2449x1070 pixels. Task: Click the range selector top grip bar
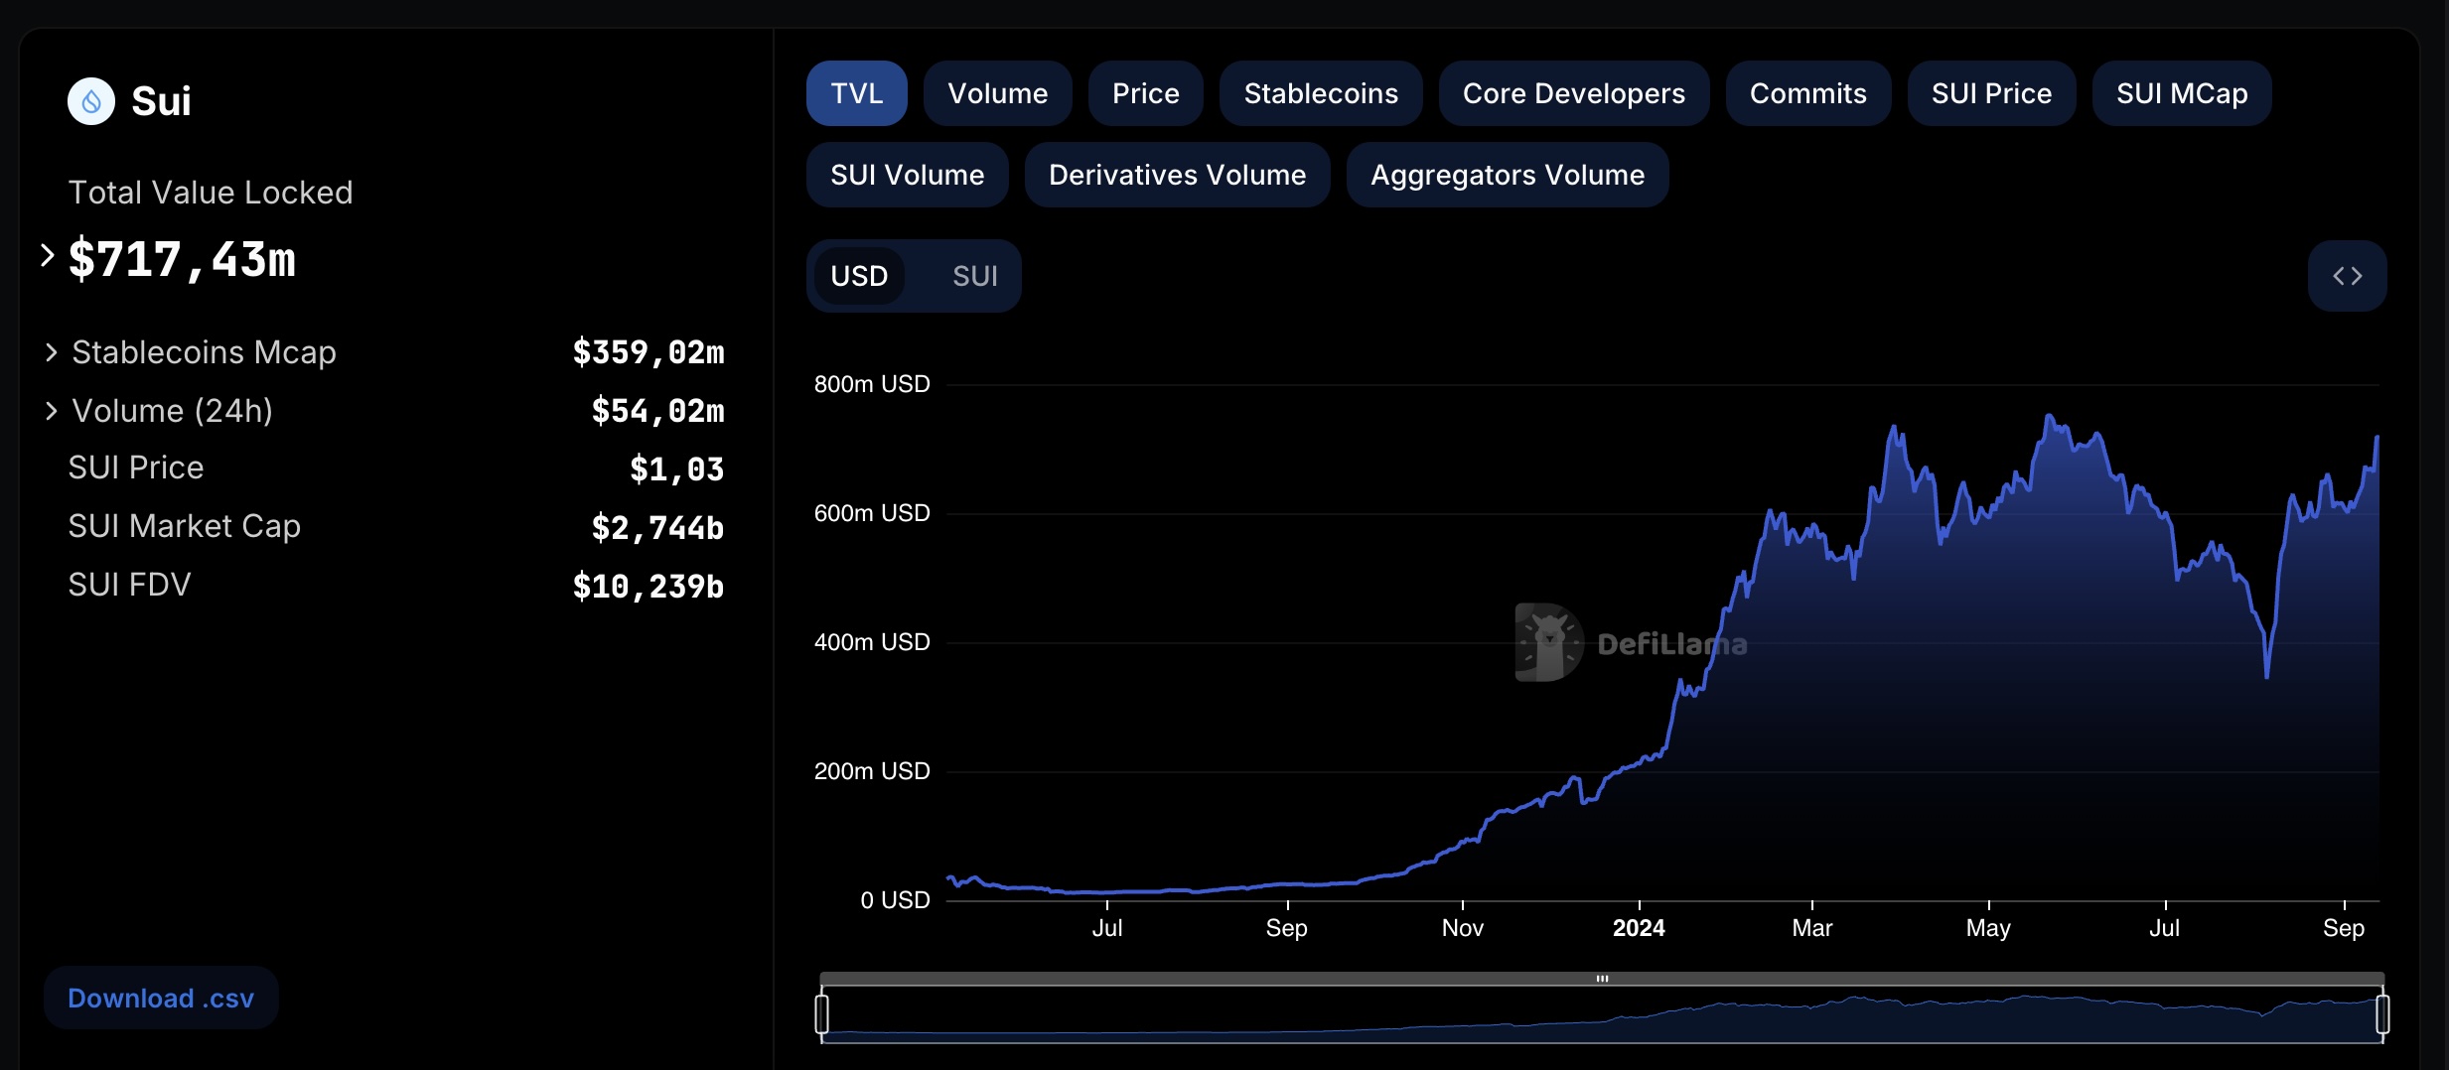pyautogui.click(x=1602, y=979)
